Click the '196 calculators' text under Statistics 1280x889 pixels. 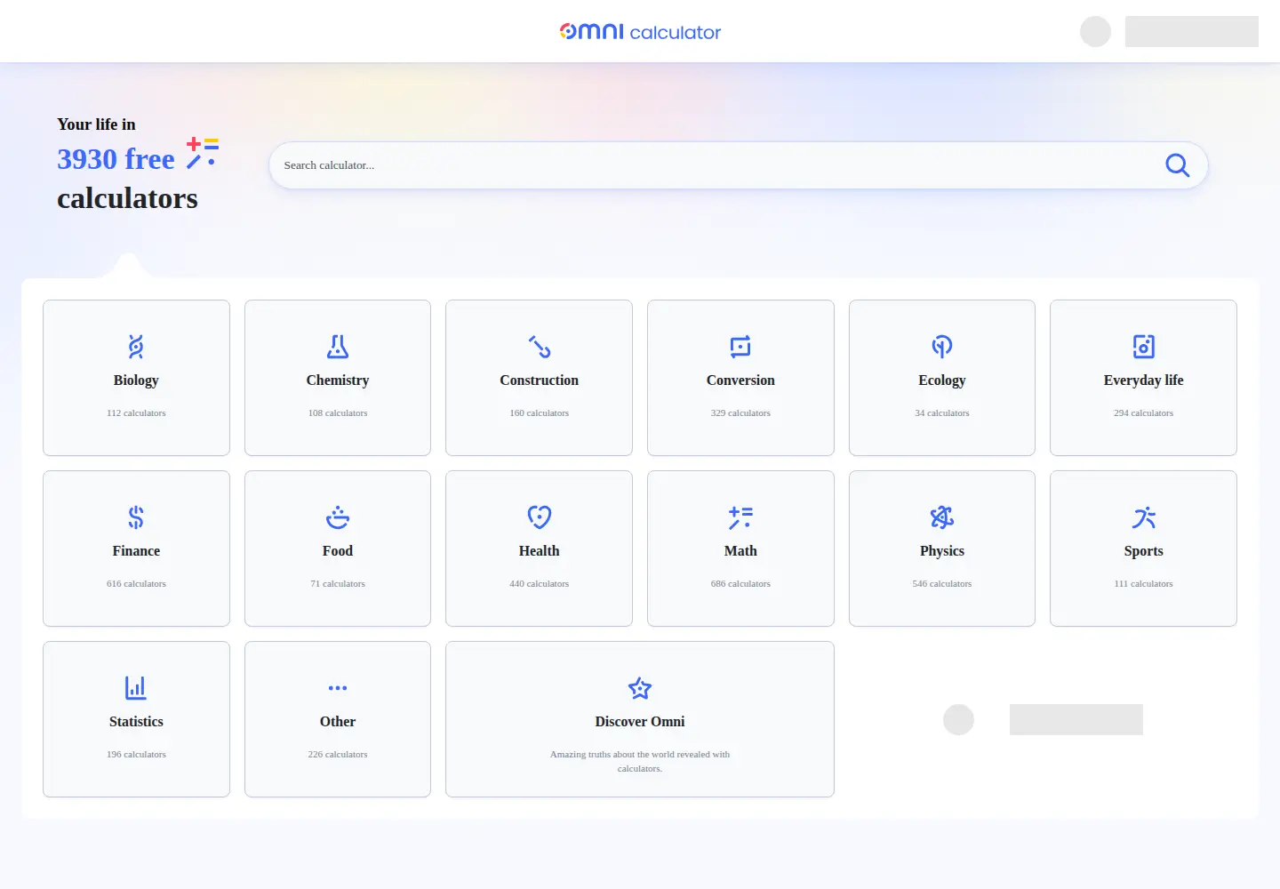136,755
